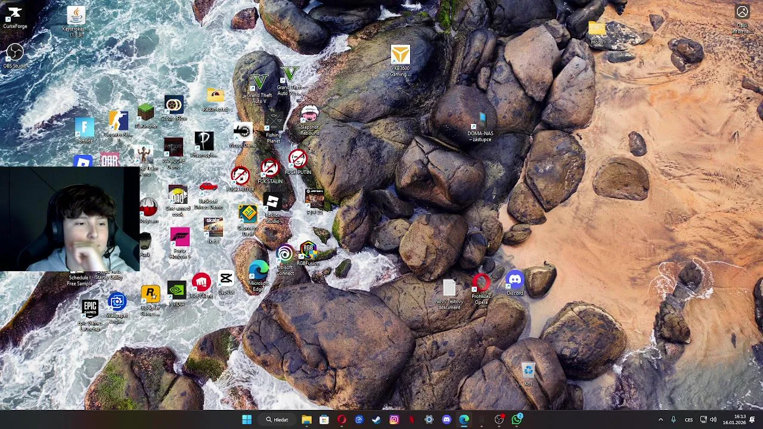This screenshot has width=763, height=429.
Task: Launch the Keystrokes Java file on desktop
Action: (x=76, y=21)
